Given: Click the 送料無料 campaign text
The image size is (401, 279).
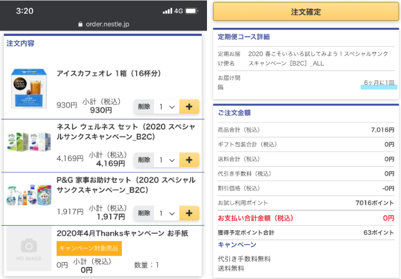Looking at the screenshot, I should 231,268.
